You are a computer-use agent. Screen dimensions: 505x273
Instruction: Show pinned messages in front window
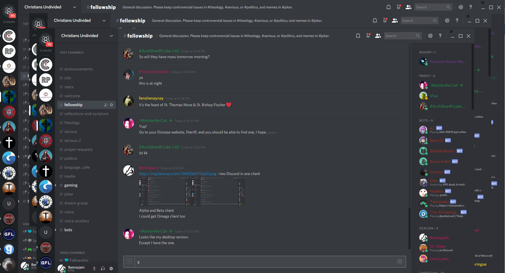pyautogui.click(x=368, y=36)
